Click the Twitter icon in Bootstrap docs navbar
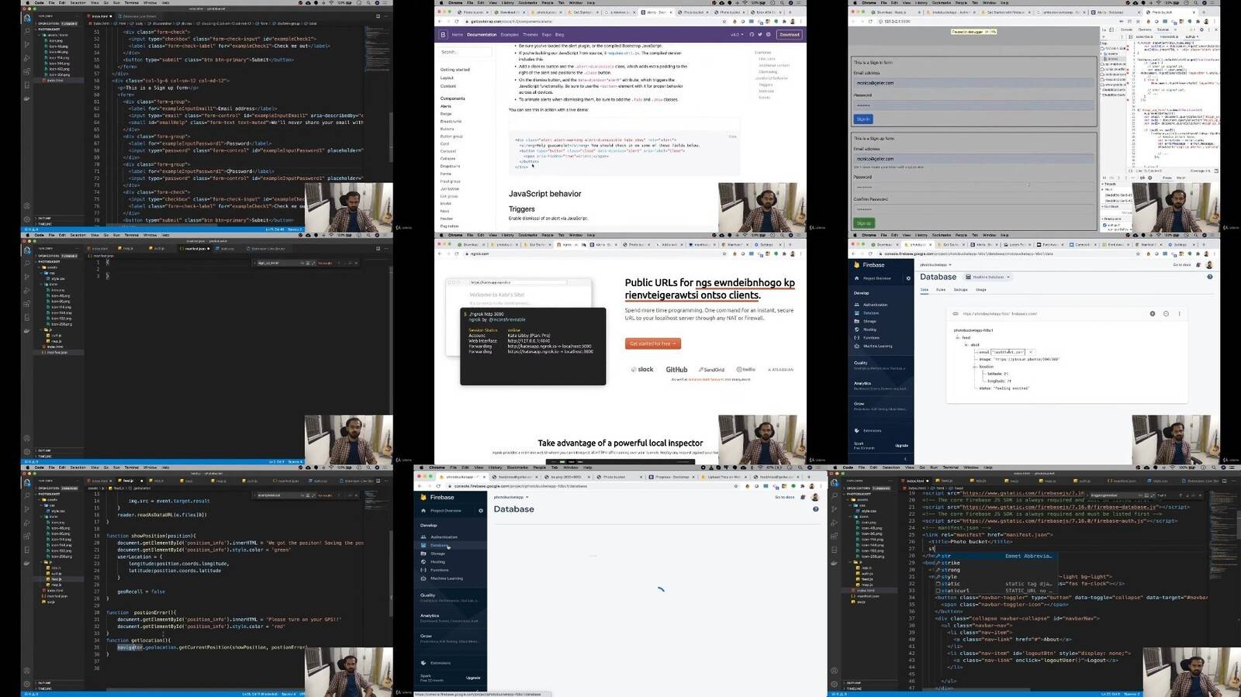The height and width of the screenshot is (697, 1241). point(760,35)
